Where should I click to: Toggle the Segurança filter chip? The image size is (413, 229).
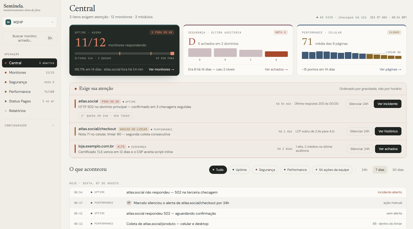[x=265, y=170]
